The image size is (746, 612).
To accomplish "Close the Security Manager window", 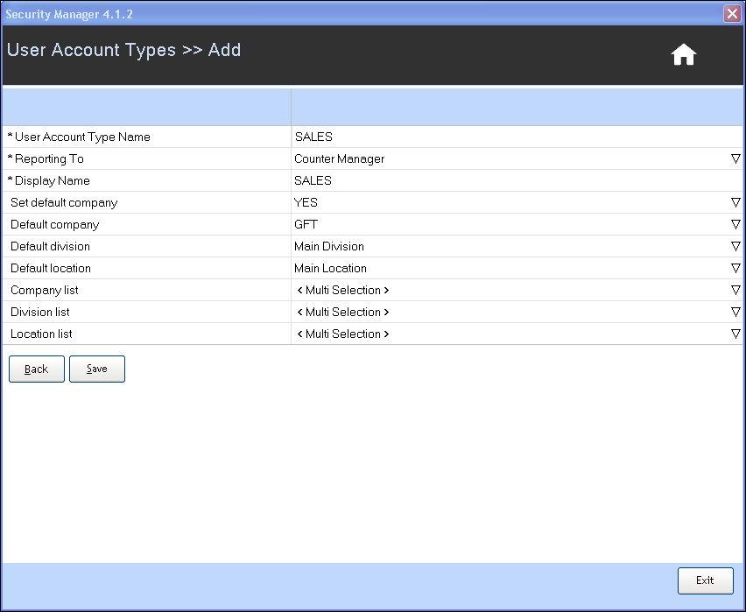I will click(x=732, y=14).
